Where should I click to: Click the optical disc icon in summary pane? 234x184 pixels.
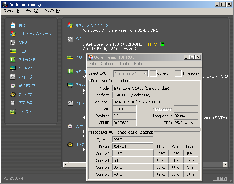tap(70, 126)
